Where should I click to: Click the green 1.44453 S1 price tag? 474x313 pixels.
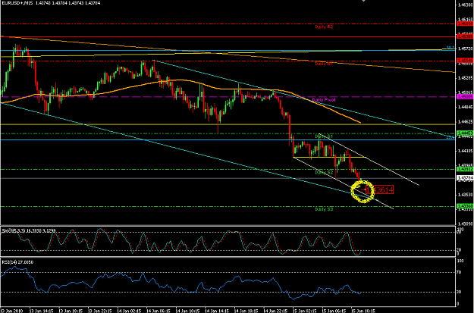coord(463,133)
